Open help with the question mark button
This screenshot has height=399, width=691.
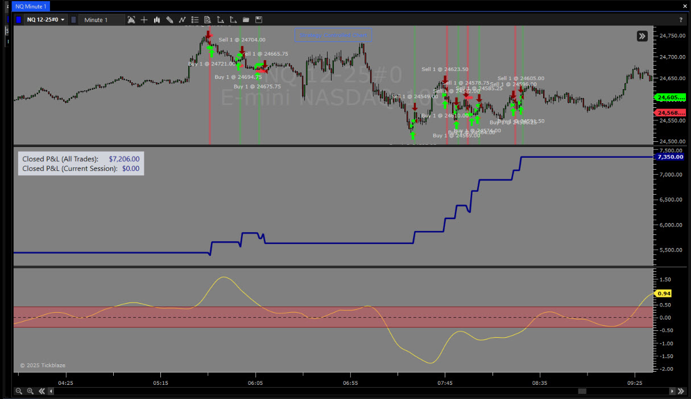[x=681, y=20]
